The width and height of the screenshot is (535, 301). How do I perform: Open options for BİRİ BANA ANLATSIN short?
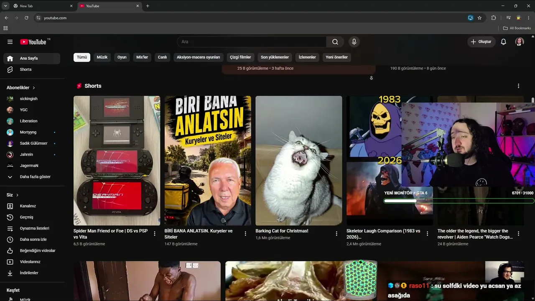(245, 234)
